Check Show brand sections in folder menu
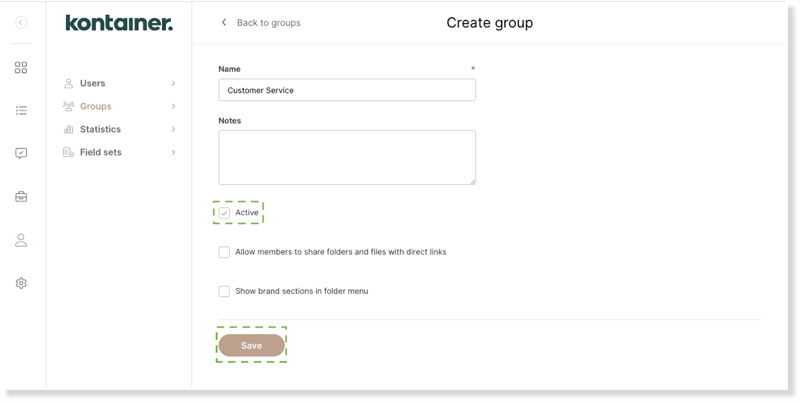Screen dimensions: 800x402 pyautogui.click(x=224, y=291)
